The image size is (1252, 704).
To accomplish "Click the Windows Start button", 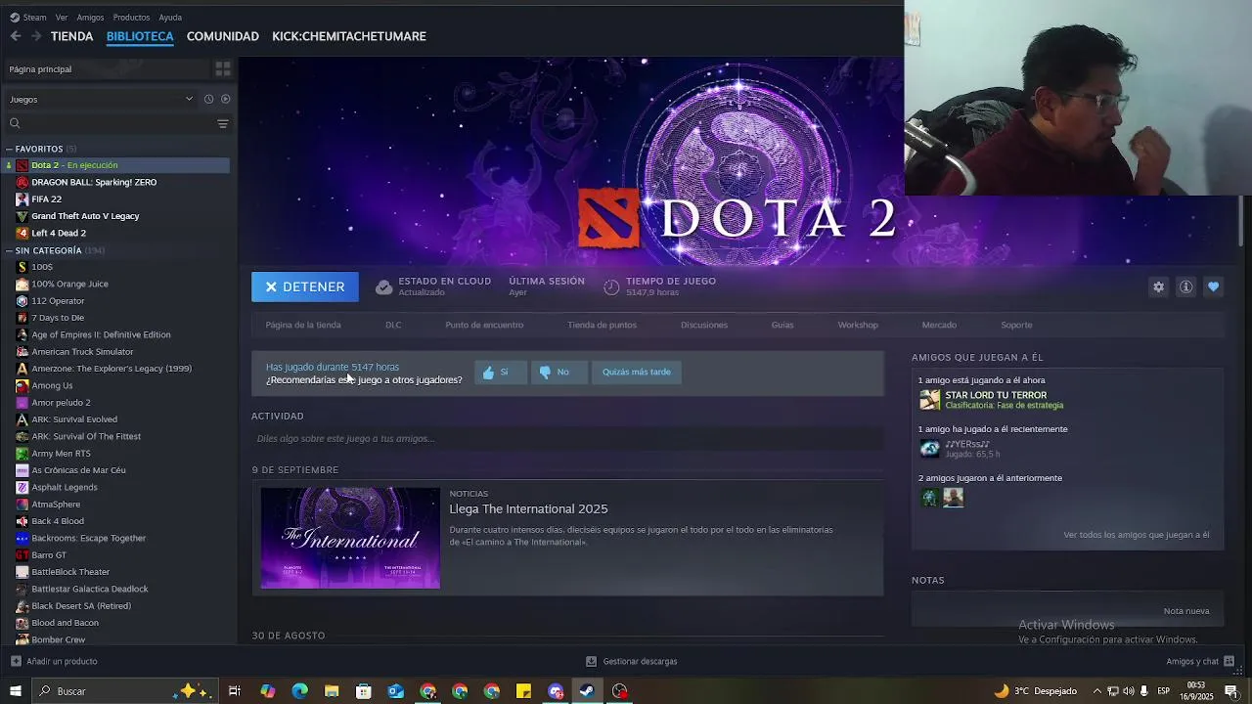I will point(15,691).
